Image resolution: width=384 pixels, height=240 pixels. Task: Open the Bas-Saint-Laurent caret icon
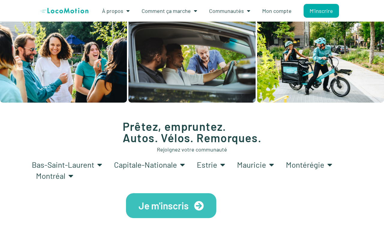tap(100, 165)
